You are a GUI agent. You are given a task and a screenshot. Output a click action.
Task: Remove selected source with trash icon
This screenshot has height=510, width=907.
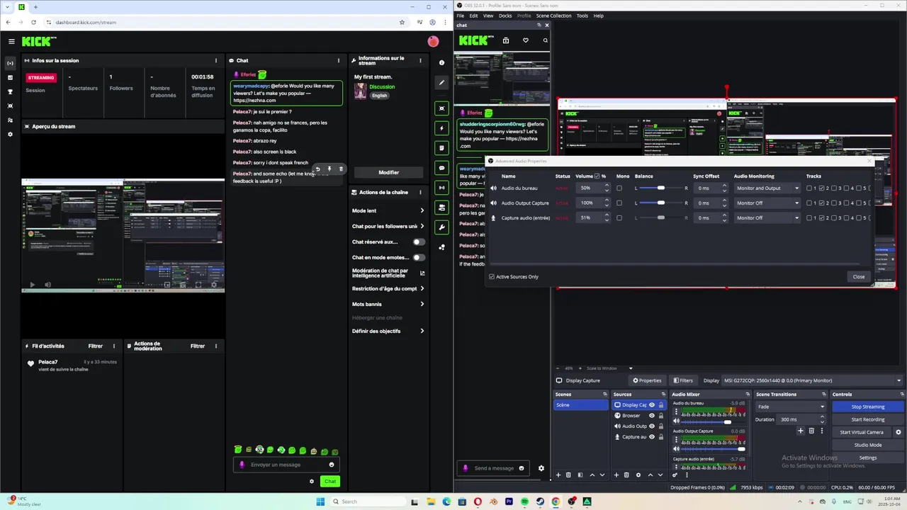(x=626, y=475)
